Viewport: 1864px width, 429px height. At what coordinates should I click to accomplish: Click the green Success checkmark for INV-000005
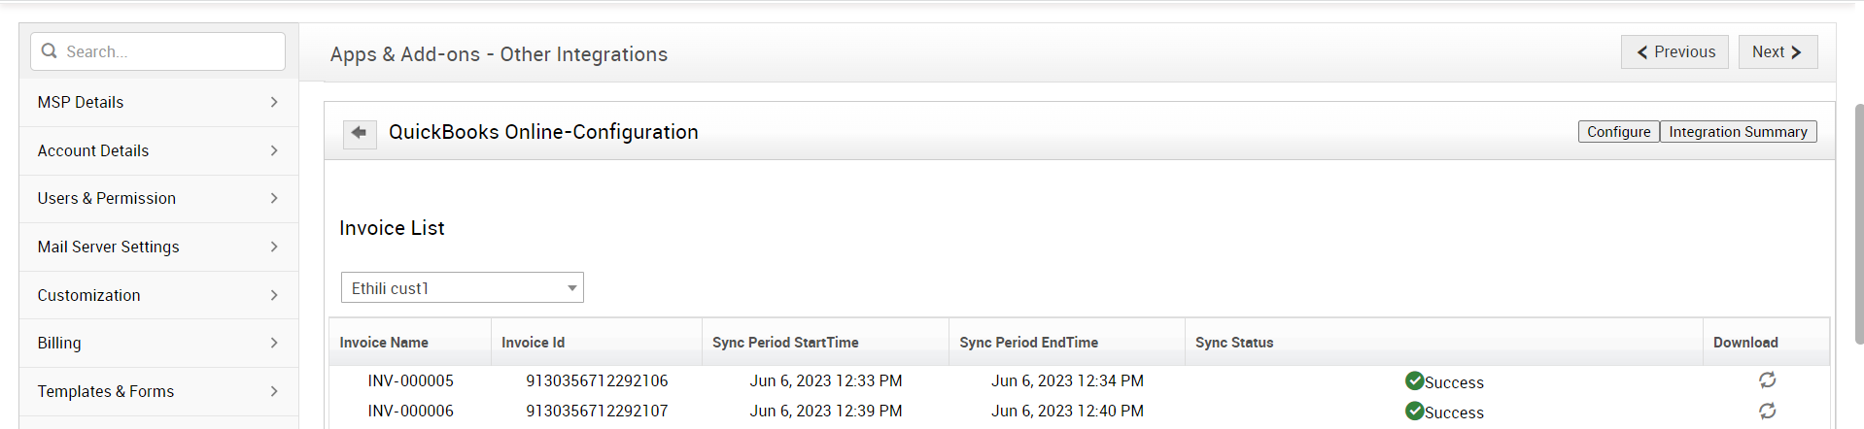click(x=1414, y=380)
